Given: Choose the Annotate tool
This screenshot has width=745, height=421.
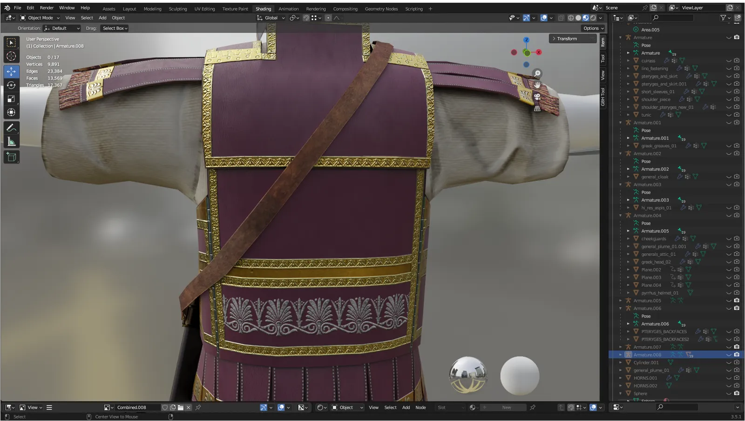Looking at the screenshot, I should 11,128.
